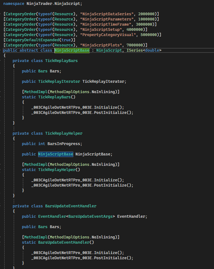Image resolution: width=214 pixels, height=269 pixels.
Task: Click green-highlighted NinjaScriptBase class name
Action: pos(72,50)
